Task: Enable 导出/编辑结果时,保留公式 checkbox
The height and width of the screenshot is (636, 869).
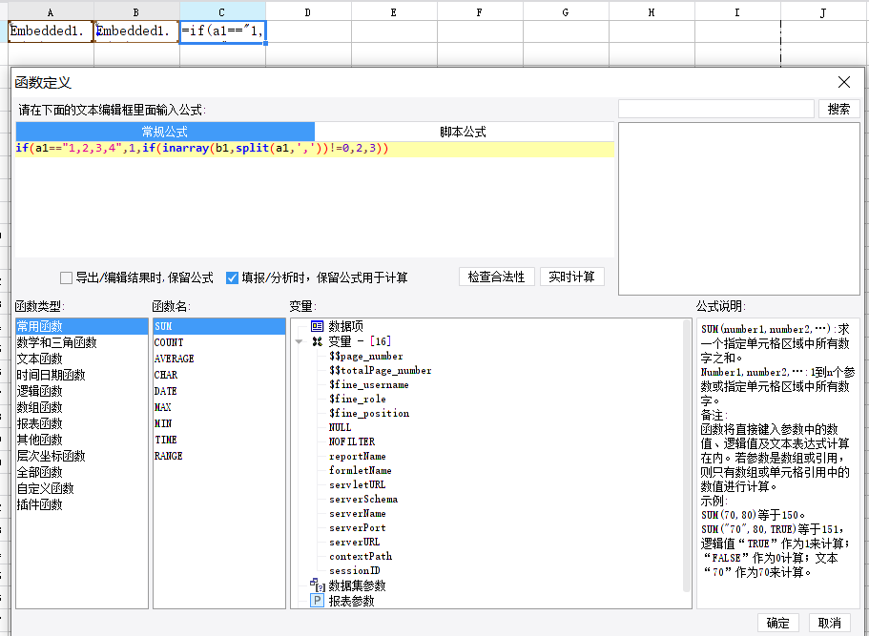Action: [x=67, y=277]
